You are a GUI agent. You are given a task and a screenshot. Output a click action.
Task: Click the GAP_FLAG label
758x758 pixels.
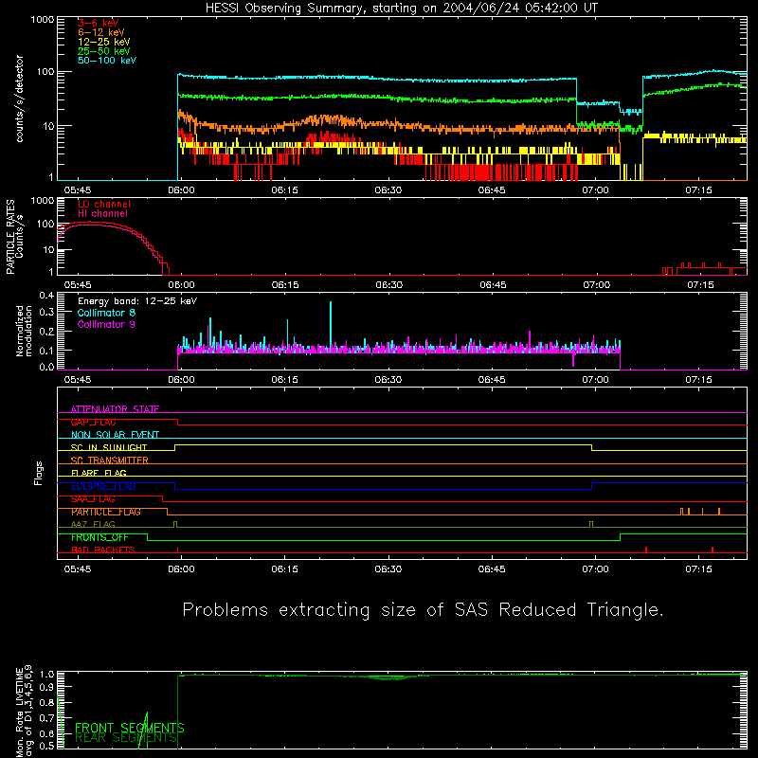[93, 422]
